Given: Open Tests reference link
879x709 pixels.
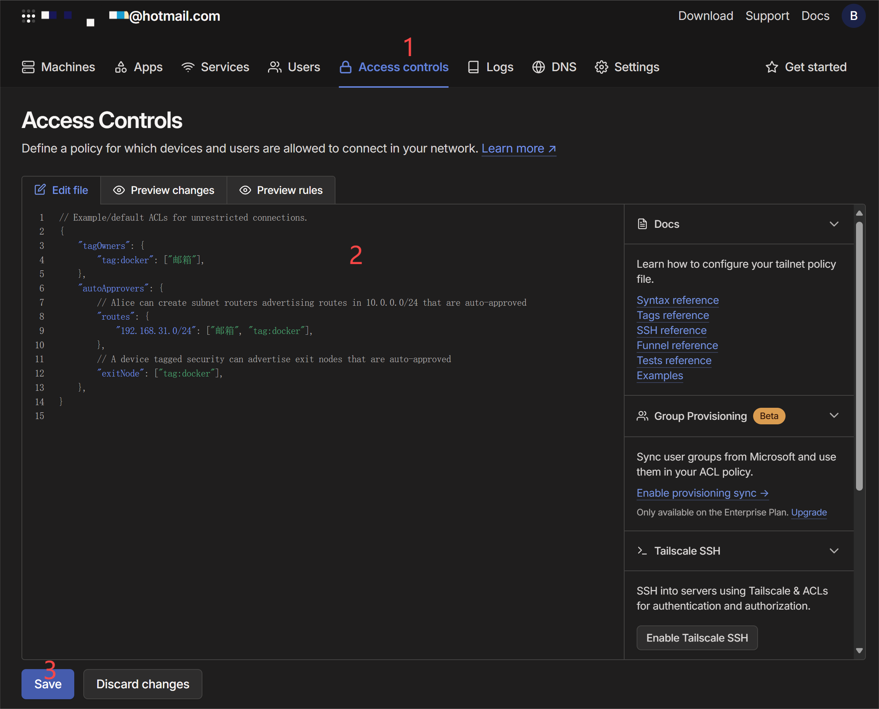Looking at the screenshot, I should [674, 361].
